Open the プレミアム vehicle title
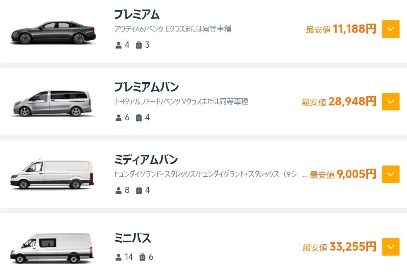 tap(137, 15)
